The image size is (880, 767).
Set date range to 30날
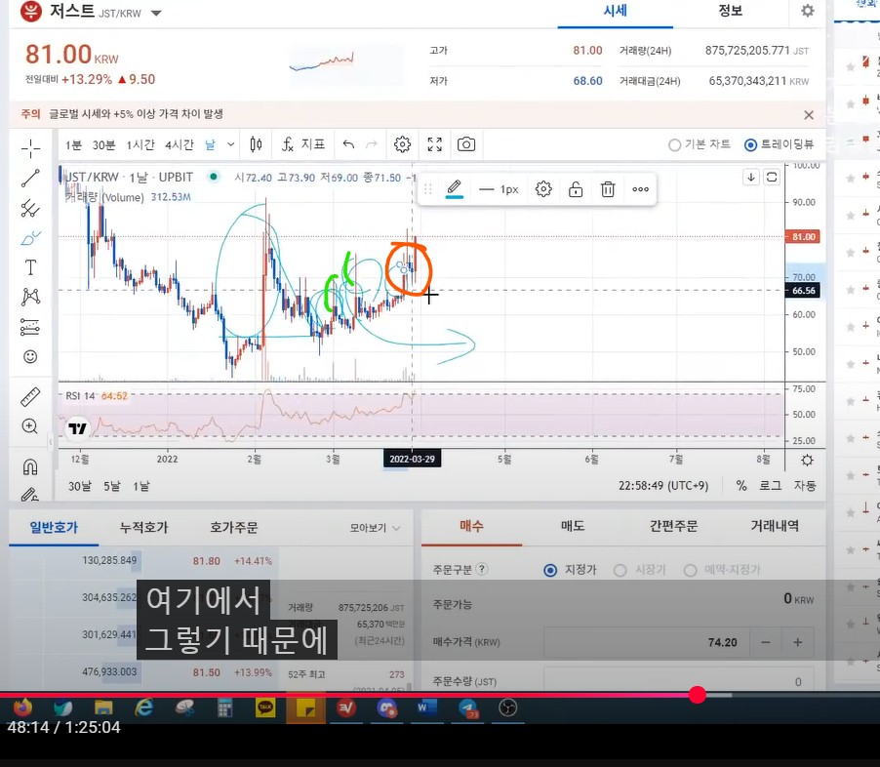coord(80,486)
